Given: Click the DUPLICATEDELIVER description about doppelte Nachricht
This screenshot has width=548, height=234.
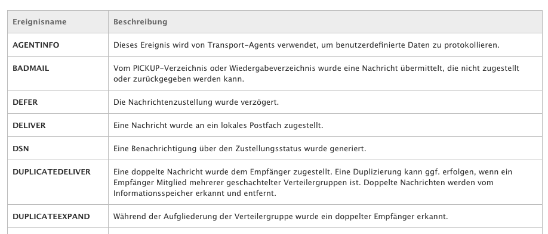Looking at the screenshot, I should pos(313,182).
